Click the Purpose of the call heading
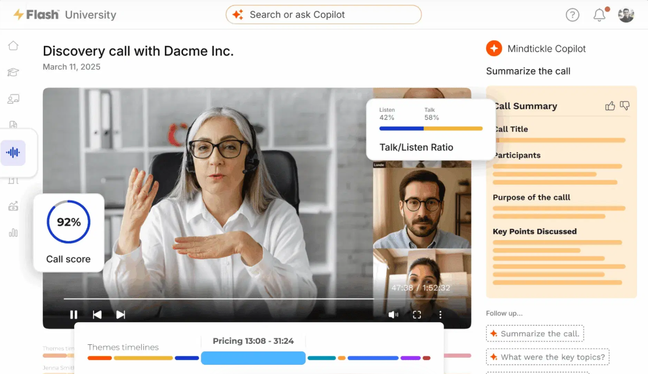Viewport: 648px width, 374px height. [x=532, y=197]
